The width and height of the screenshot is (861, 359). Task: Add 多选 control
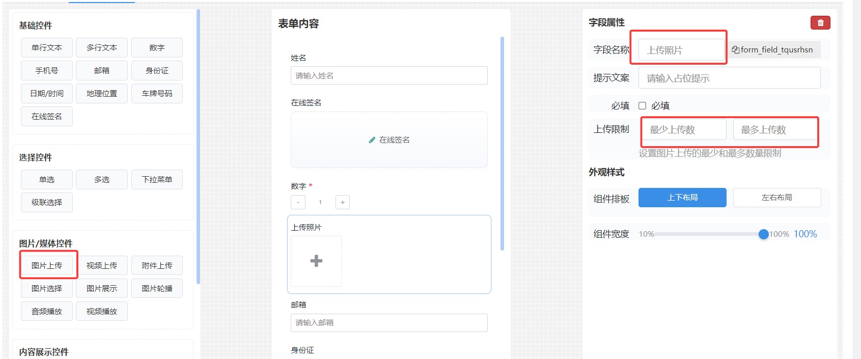click(x=102, y=179)
